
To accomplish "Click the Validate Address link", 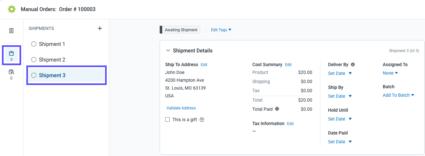I will [181, 108].
